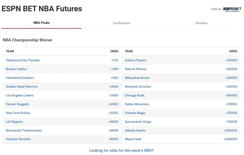This screenshot has height=155, width=244.
Task: Visit the Dallas Mavericks link
Action: pyautogui.click(x=137, y=104)
